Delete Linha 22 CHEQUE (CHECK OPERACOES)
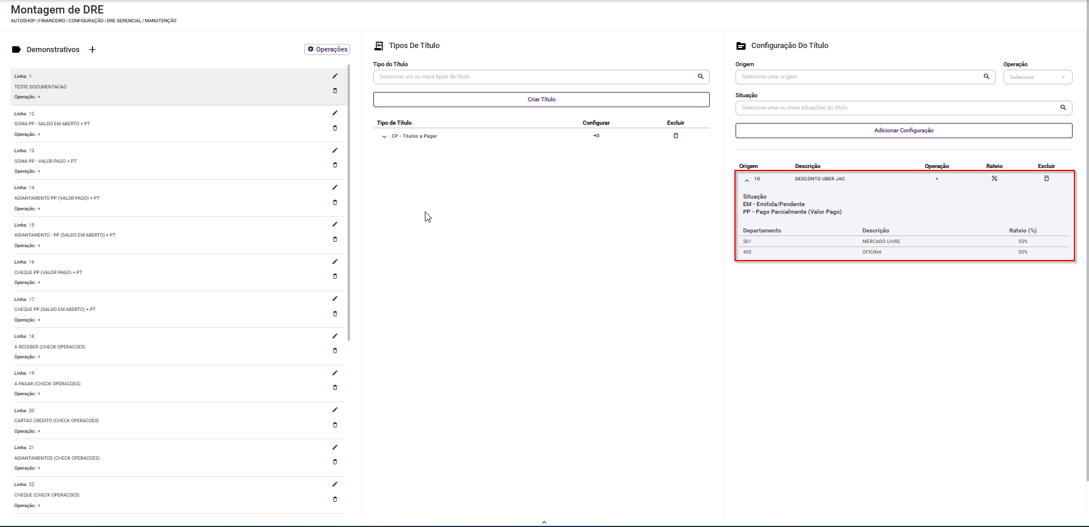1089x527 pixels. (x=335, y=499)
